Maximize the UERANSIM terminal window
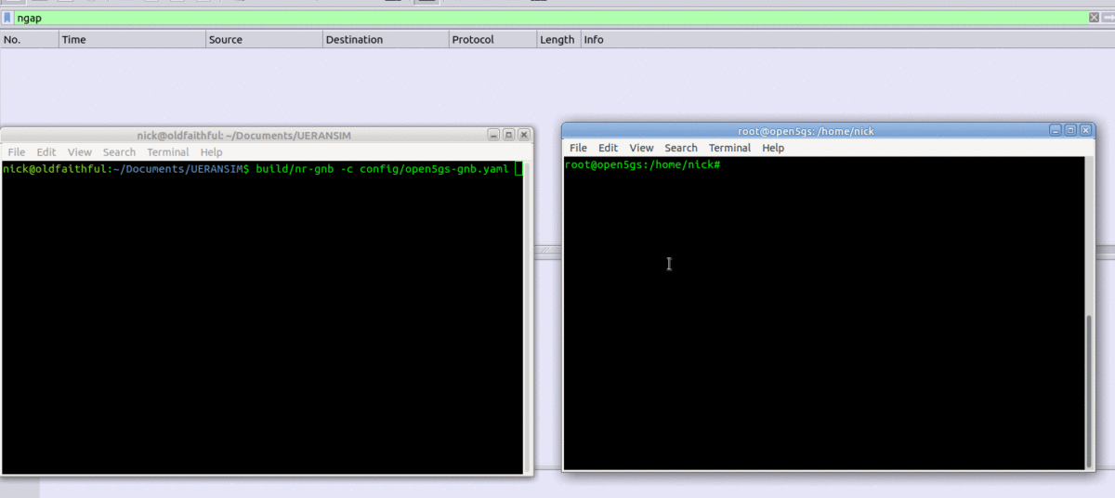Viewport: 1115px width, 498px height. pos(509,135)
